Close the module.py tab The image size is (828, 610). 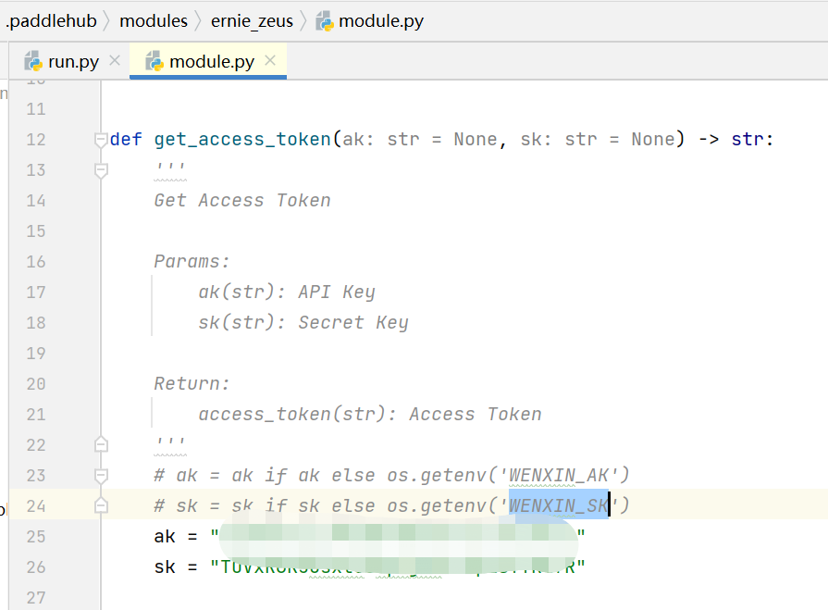pyautogui.click(x=270, y=61)
